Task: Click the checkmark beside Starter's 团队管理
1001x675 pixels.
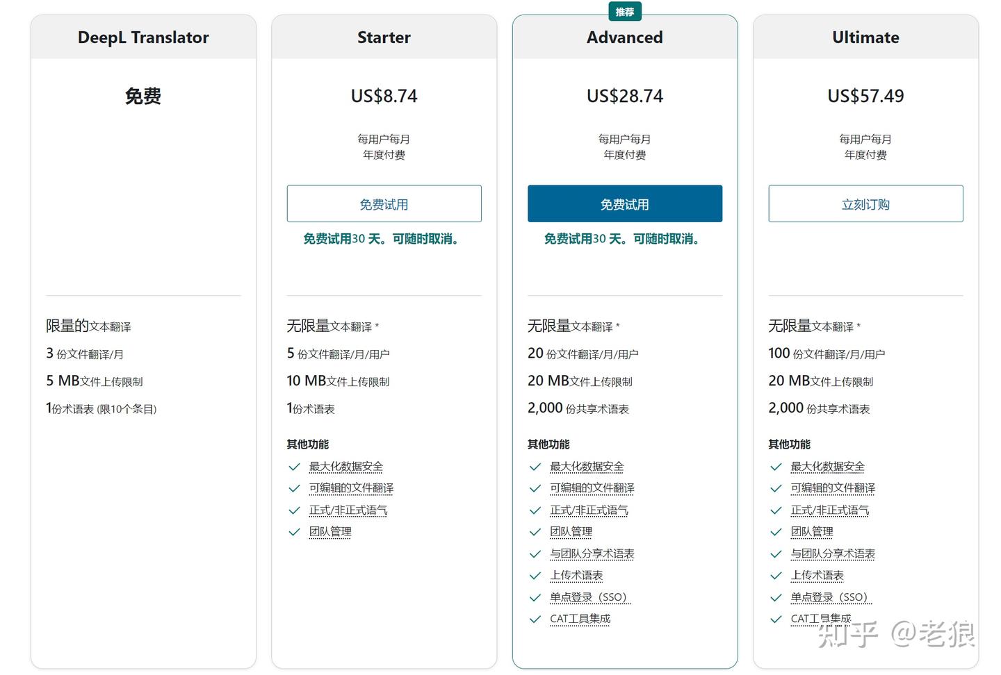Action: [294, 532]
